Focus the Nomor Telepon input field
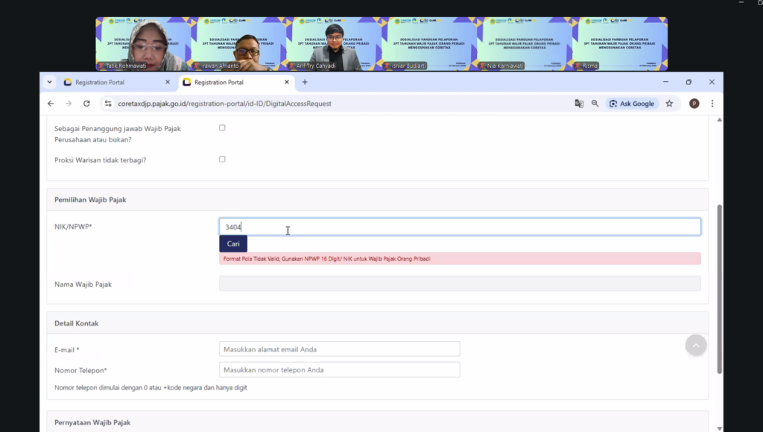 339,369
